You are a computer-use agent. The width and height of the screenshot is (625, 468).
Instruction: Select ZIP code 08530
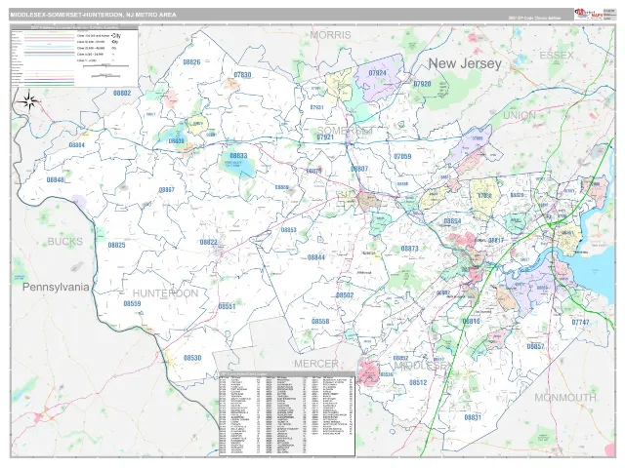click(x=192, y=358)
